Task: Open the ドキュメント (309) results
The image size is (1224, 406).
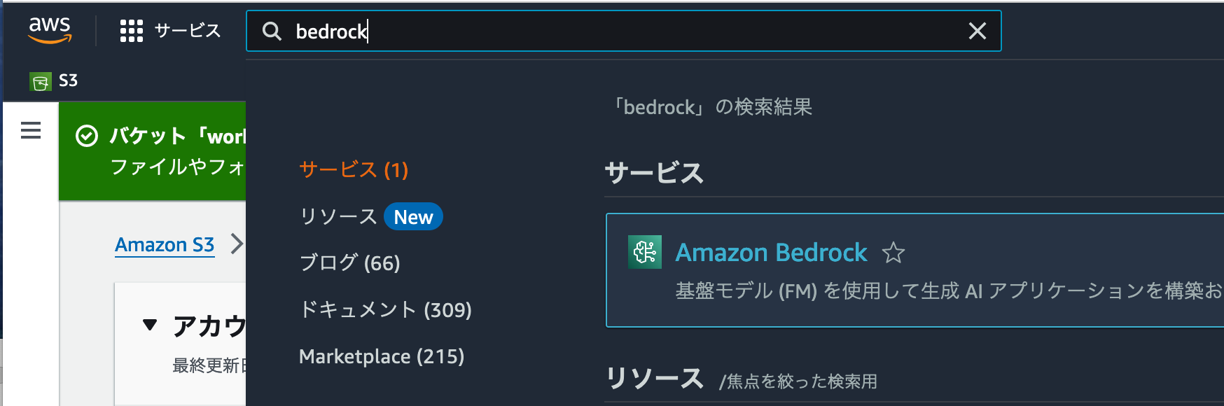Action: (x=385, y=309)
